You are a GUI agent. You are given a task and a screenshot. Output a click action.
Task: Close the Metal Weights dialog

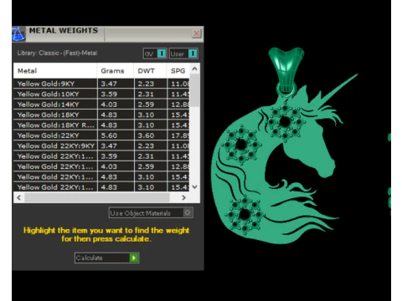(197, 33)
